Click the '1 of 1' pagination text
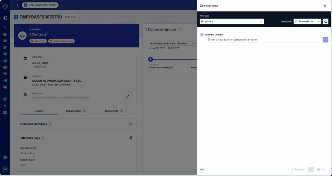This screenshot has height=176, width=332. pos(203,170)
